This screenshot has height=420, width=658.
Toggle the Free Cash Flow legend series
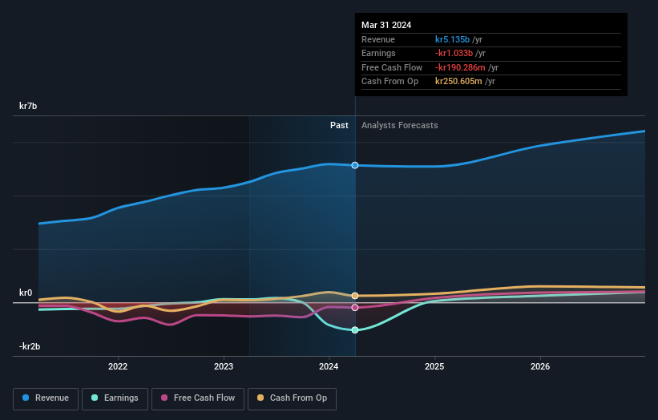[x=198, y=398]
